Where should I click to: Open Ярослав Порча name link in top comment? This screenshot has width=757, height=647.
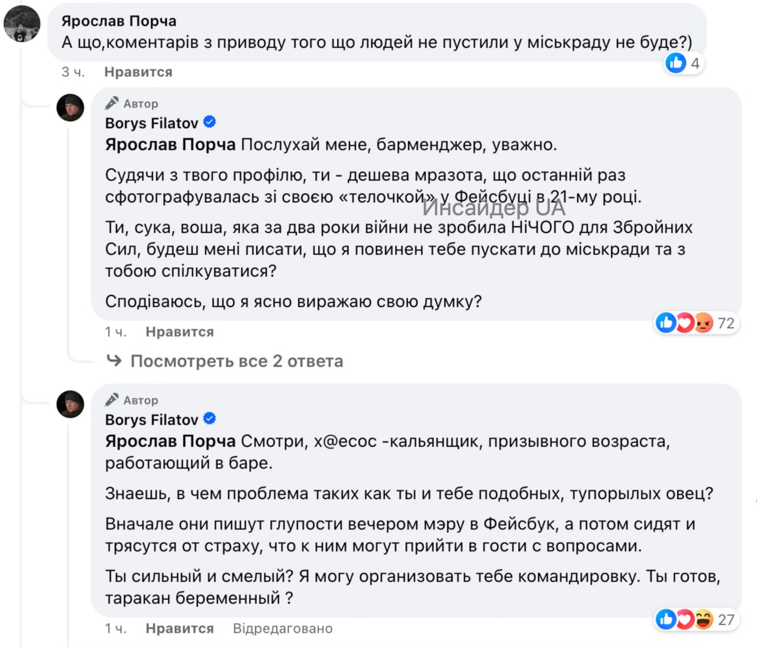coord(119,21)
